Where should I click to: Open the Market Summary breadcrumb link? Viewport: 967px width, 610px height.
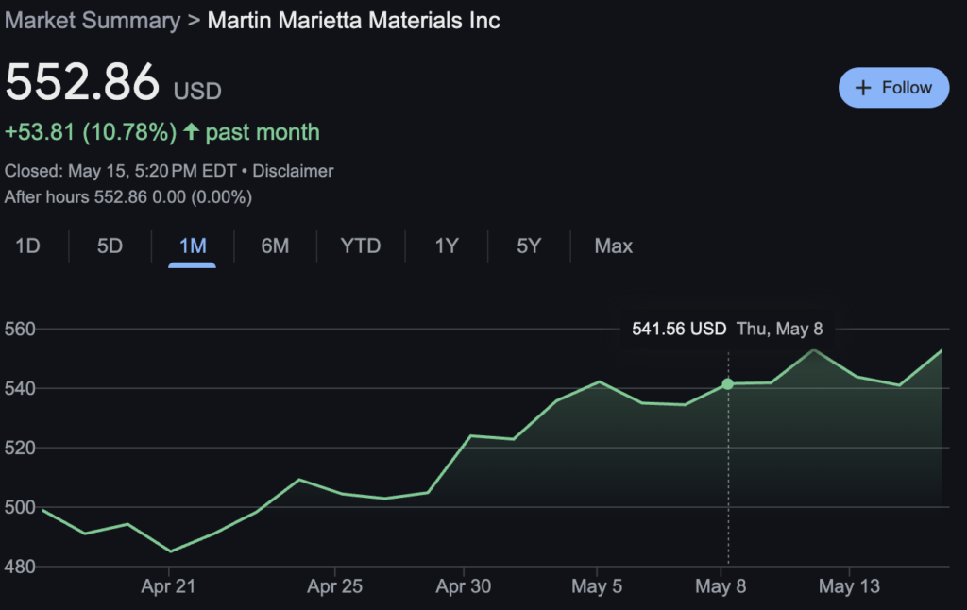click(x=93, y=21)
